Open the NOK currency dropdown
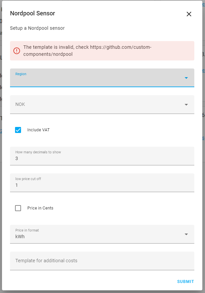 (100, 104)
